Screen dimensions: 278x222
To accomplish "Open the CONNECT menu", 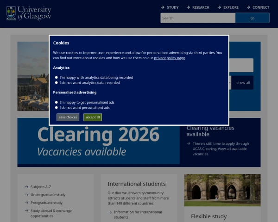I will (x=261, y=7).
